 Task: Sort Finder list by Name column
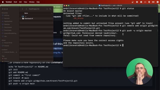26,13
